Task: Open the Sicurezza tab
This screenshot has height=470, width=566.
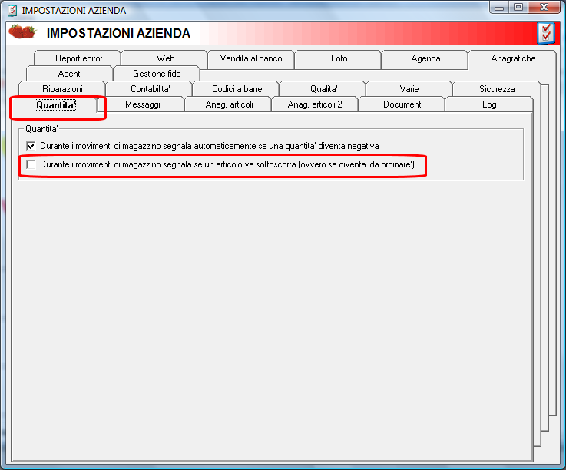Action: (x=497, y=89)
